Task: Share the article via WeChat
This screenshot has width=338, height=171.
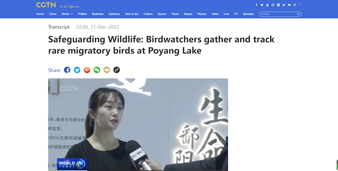Action: [x=97, y=70]
